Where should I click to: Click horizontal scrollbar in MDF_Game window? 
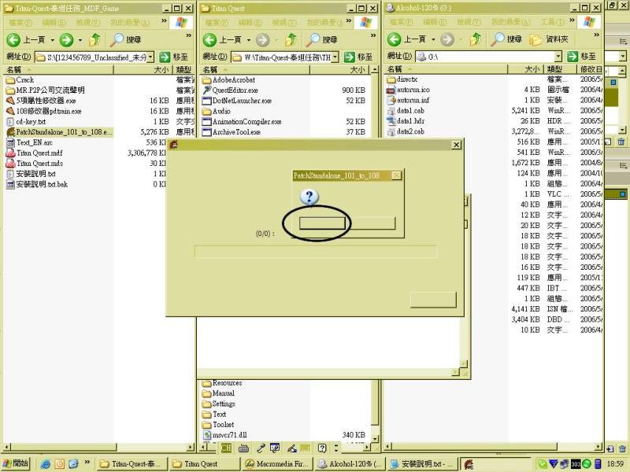(98, 447)
